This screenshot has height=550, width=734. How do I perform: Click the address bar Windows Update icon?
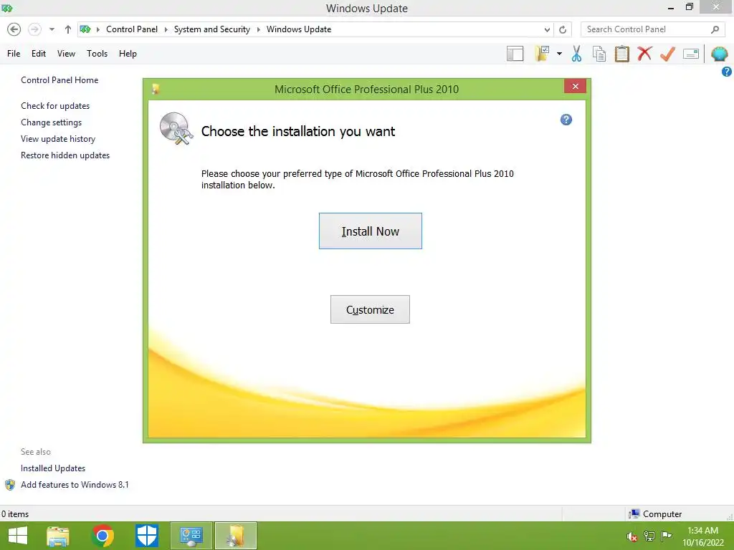[x=85, y=29]
